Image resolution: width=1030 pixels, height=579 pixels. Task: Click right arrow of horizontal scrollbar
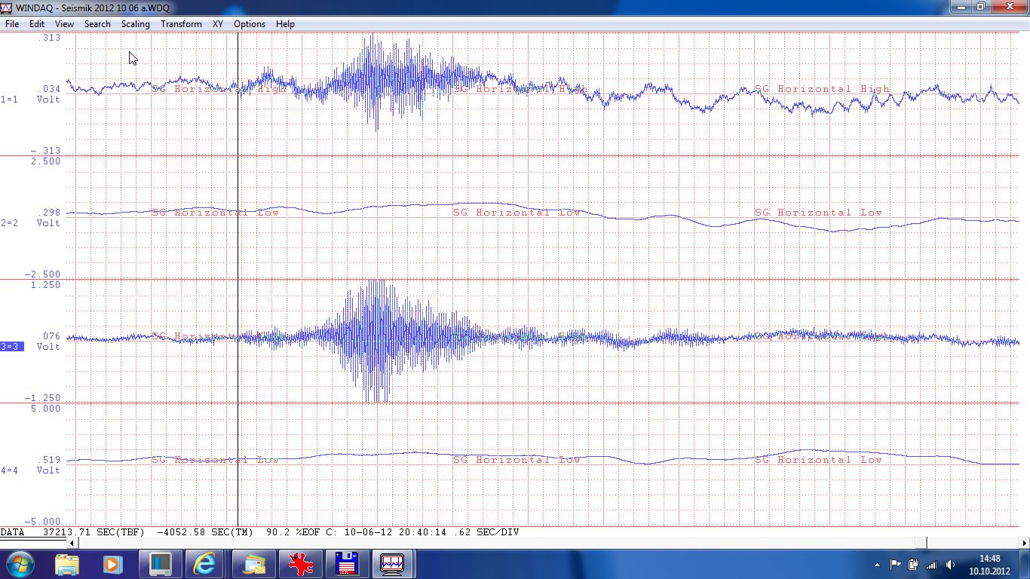[x=1024, y=543]
